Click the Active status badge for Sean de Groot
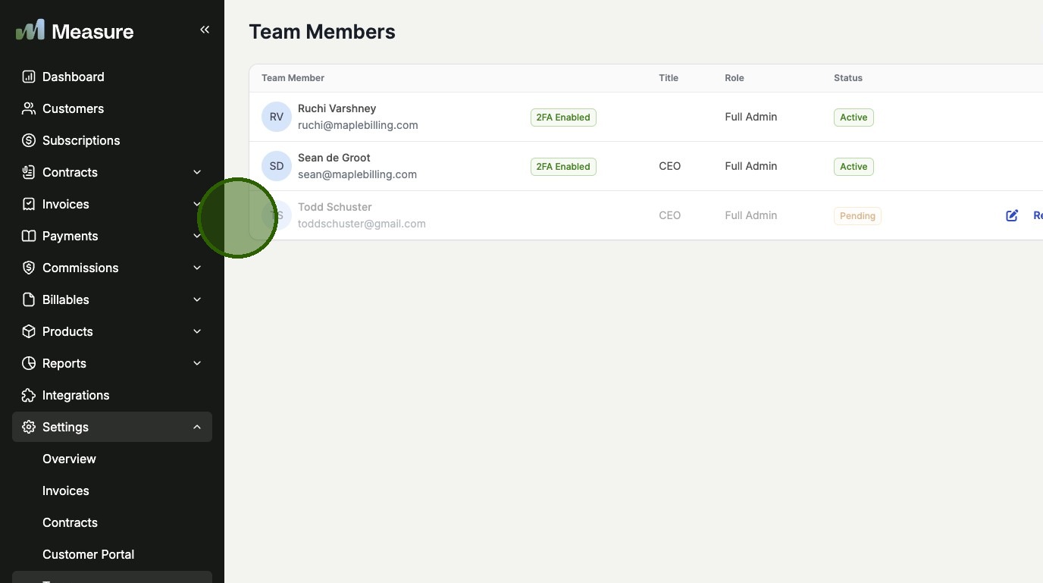 [854, 166]
